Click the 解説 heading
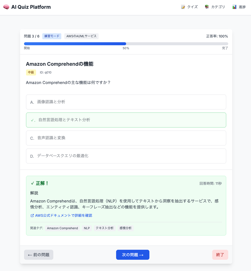The height and width of the screenshot is (271, 251). [34, 193]
